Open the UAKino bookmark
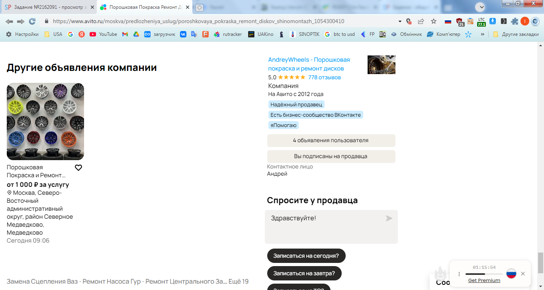 pyautogui.click(x=261, y=34)
